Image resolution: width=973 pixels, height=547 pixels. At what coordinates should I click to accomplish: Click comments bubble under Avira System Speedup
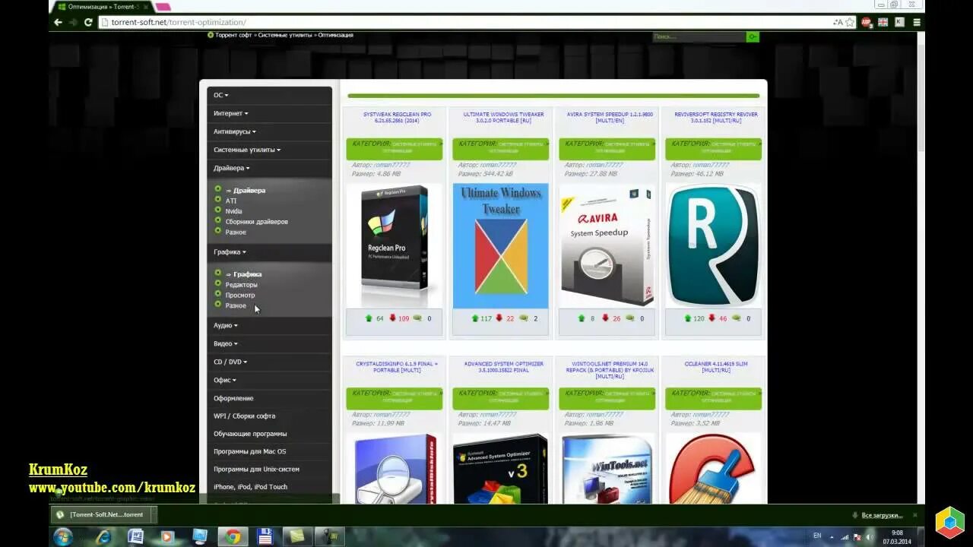pyautogui.click(x=629, y=318)
